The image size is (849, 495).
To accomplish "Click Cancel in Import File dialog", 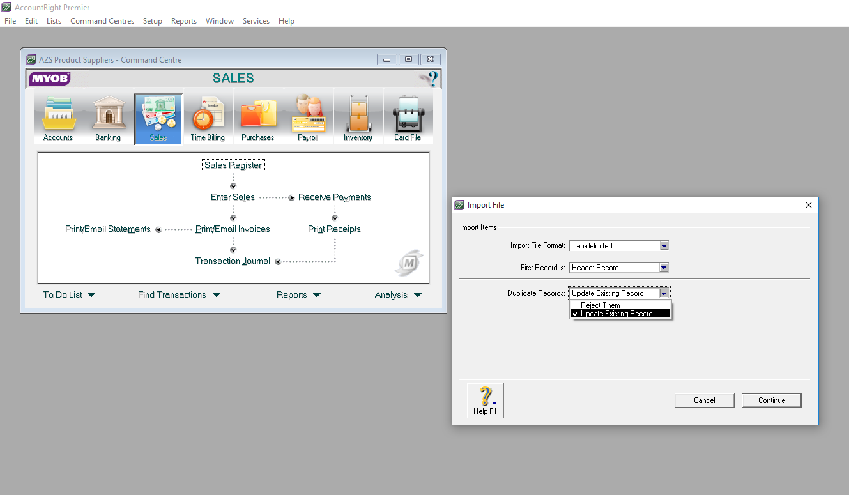I will click(x=705, y=400).
